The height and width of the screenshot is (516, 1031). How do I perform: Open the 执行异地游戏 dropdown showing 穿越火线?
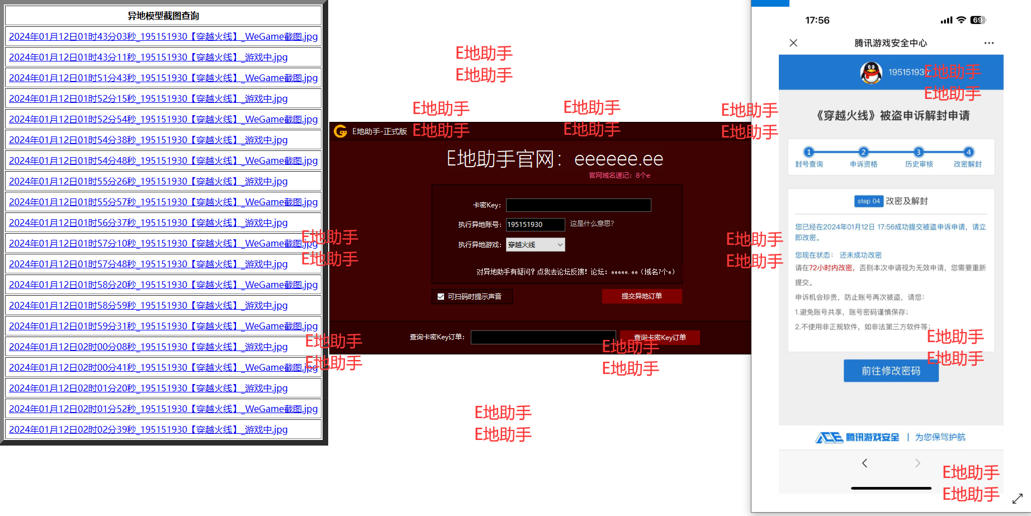[536, 245]
